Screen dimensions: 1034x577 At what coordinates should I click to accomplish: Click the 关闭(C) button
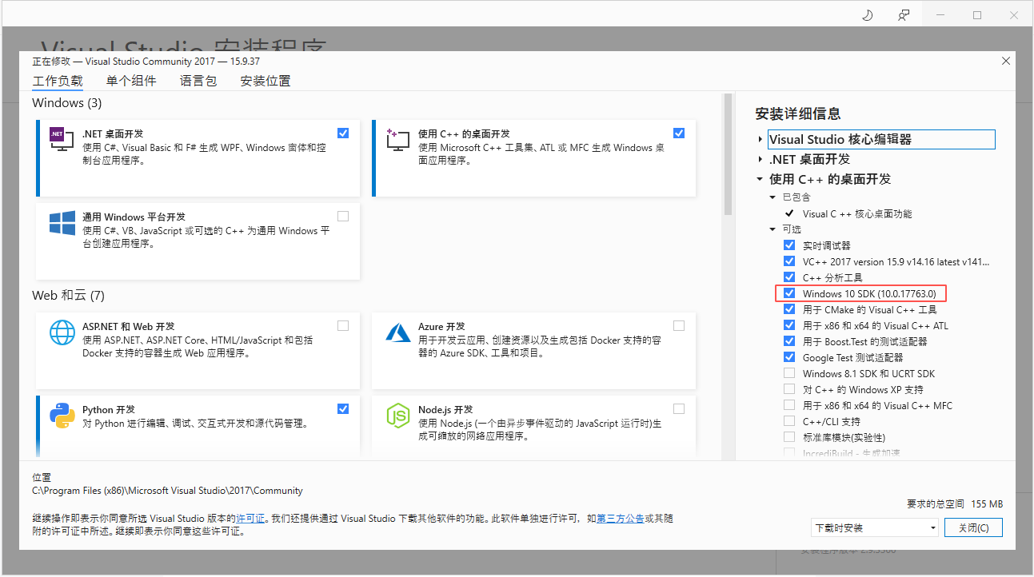click(973, 527)
